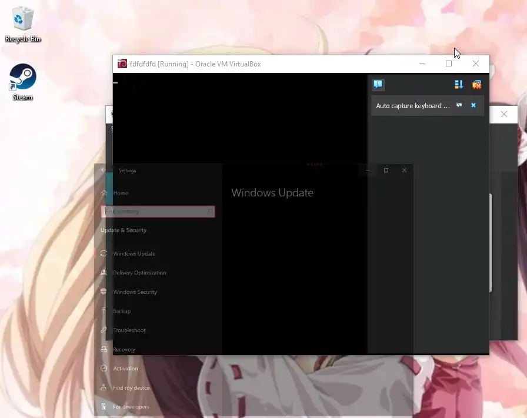Click the scrollbar in the window behind VirtualBox
The image size is (527, 418).
click(x=491, y=243)
